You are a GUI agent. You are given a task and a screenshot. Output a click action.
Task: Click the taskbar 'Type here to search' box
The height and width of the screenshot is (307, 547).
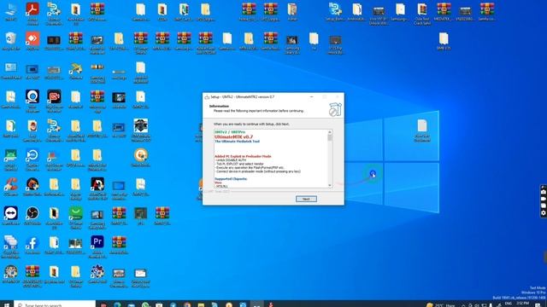tap(55, 304)
